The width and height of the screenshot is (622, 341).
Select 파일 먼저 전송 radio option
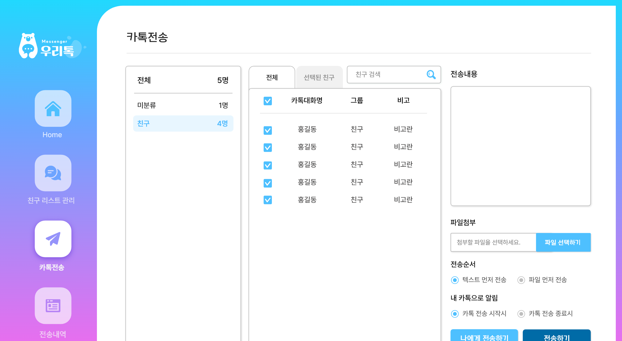(x=521, y=280)
